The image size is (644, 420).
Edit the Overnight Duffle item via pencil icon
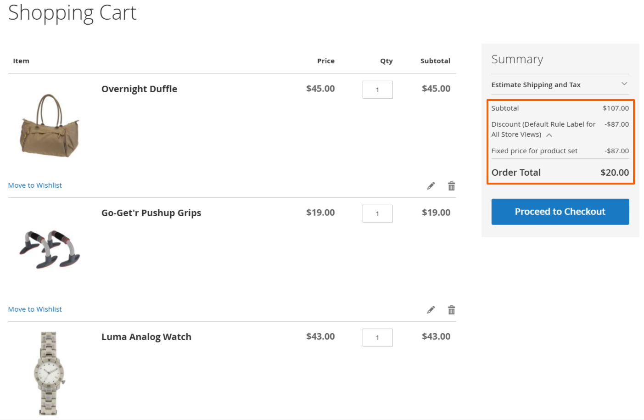coord(431,186)
